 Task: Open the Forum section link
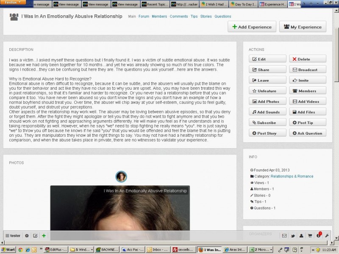144,17
